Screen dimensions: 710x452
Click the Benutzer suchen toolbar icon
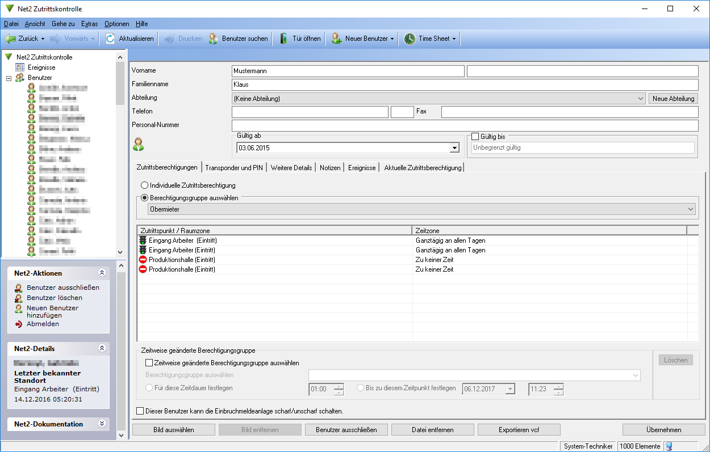point(213,39)
